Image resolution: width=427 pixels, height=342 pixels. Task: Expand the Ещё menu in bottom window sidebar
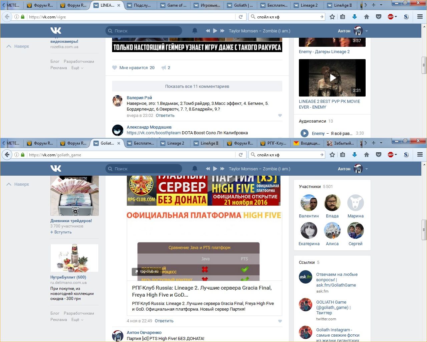click(77, 320)
